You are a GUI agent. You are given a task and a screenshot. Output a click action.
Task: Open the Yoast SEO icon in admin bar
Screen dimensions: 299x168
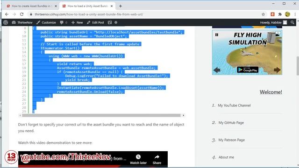click(110, 22)
